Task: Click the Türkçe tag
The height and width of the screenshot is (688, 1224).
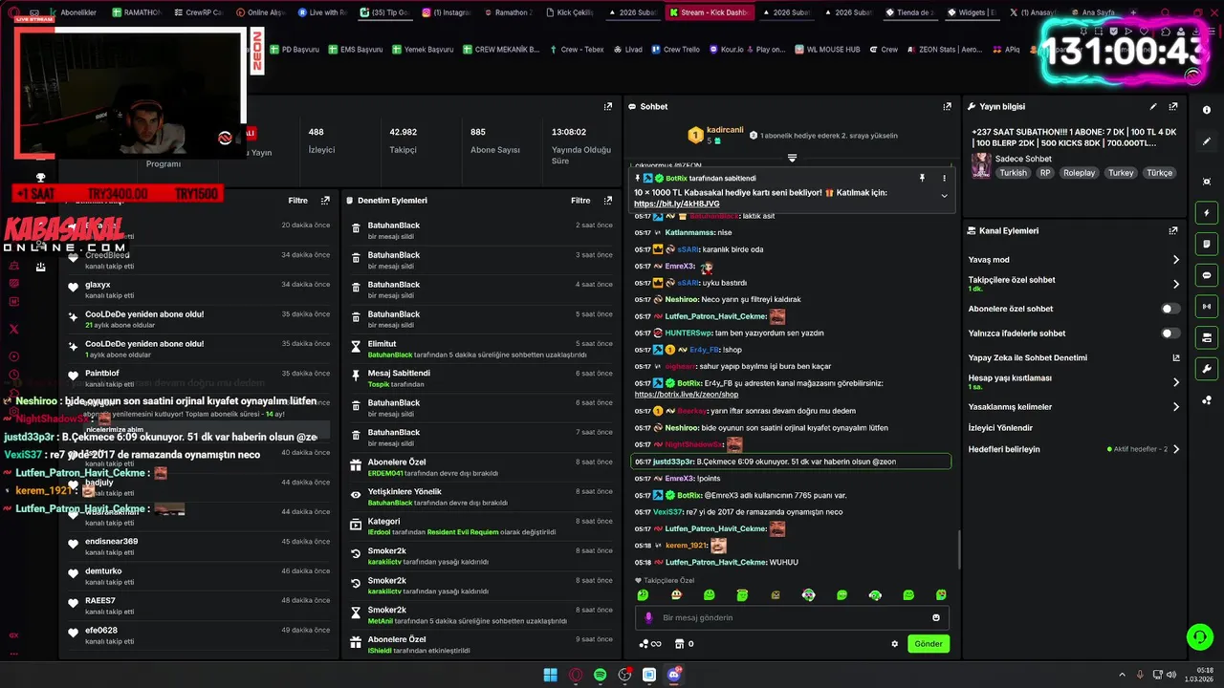Action: click(x=1159, y=173)
